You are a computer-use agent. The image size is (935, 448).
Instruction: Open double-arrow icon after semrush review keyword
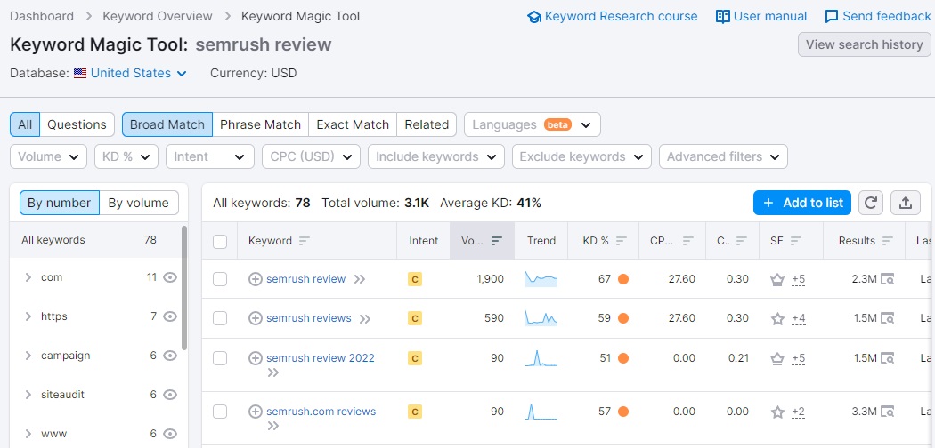(359, 279)
